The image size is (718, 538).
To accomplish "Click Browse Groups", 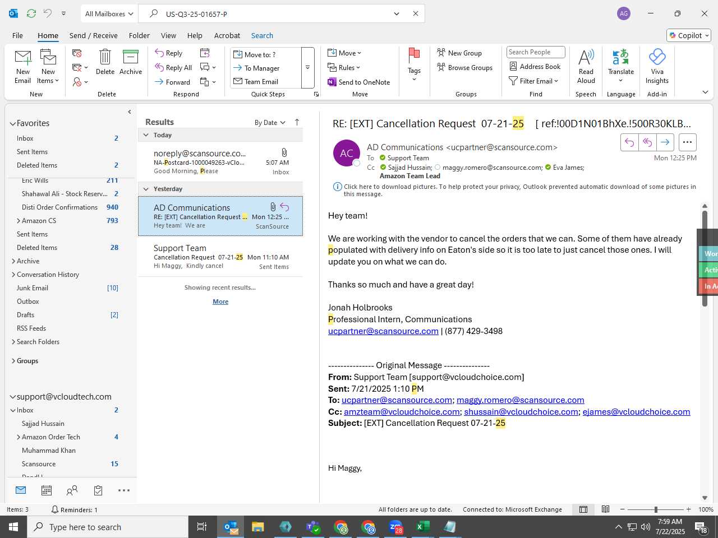I will (x=464, y=68).
